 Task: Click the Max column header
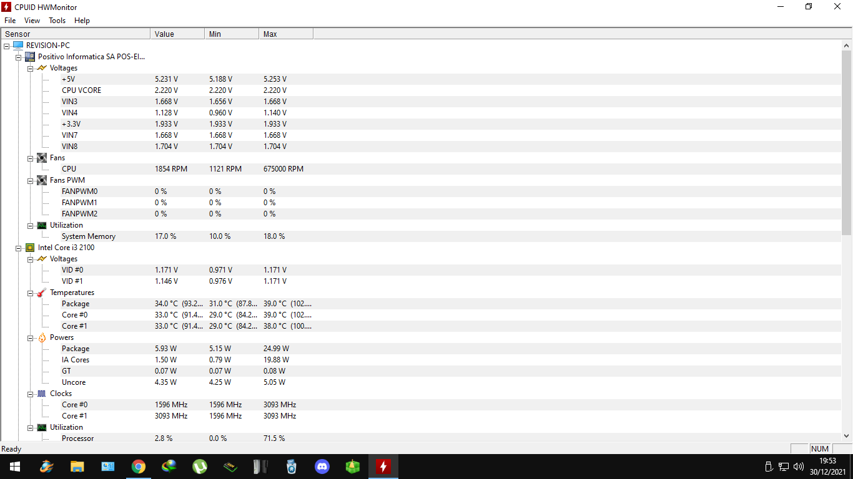click(286, 34)
